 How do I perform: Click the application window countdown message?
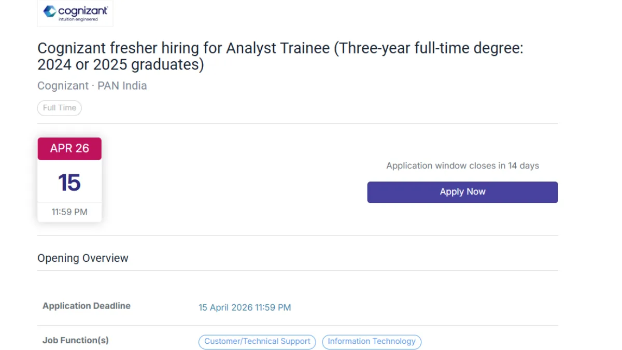[462, 165]
